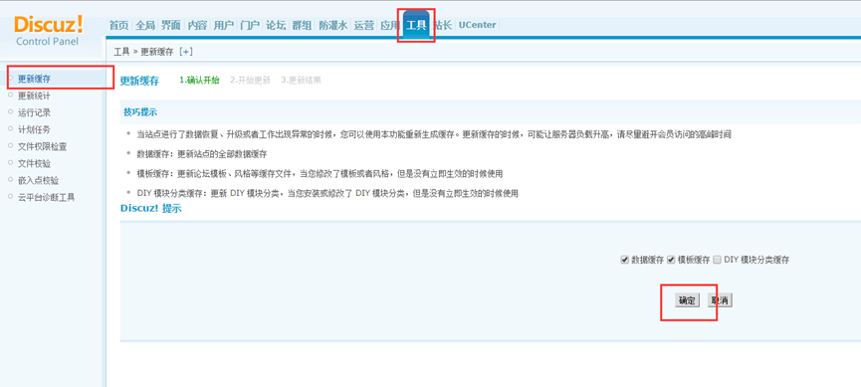
Task: Open the 门户 tab
Action: [250, 25]
